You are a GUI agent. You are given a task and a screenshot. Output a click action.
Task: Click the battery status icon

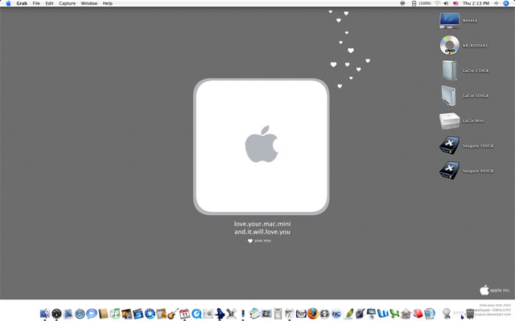414,3
